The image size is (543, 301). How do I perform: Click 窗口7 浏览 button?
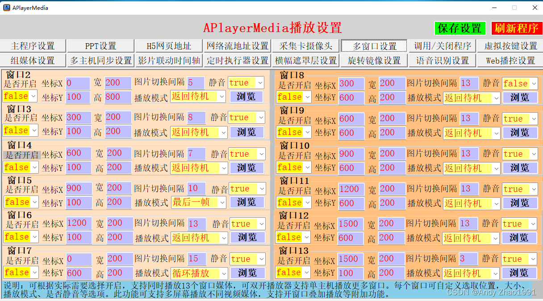pos(248,273)
